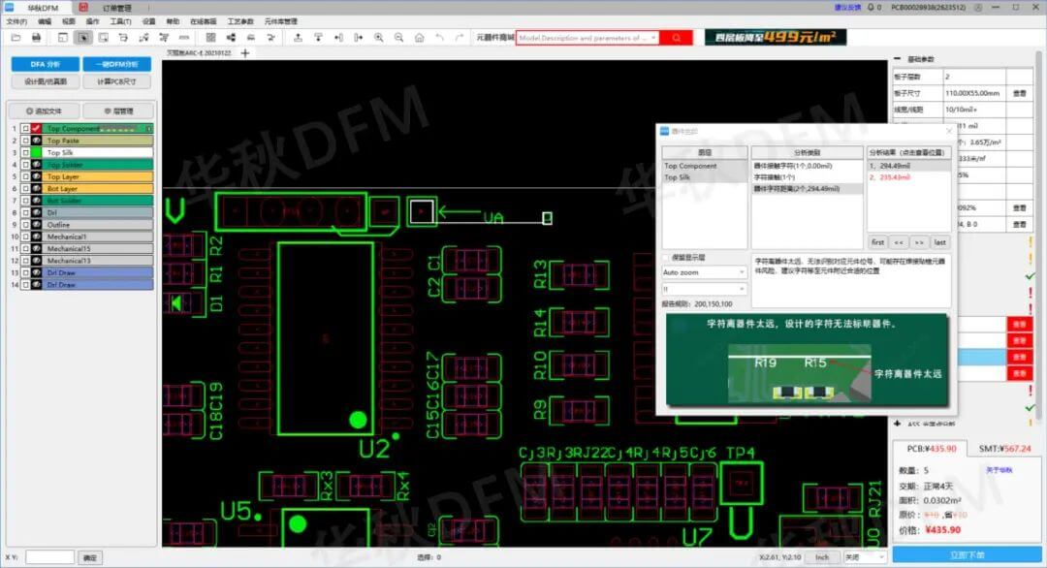Image resolution: width=1047 pixels, height=568 pixels.
Task: Show the Drl layer via its eye icon
Action: (36, 212)
